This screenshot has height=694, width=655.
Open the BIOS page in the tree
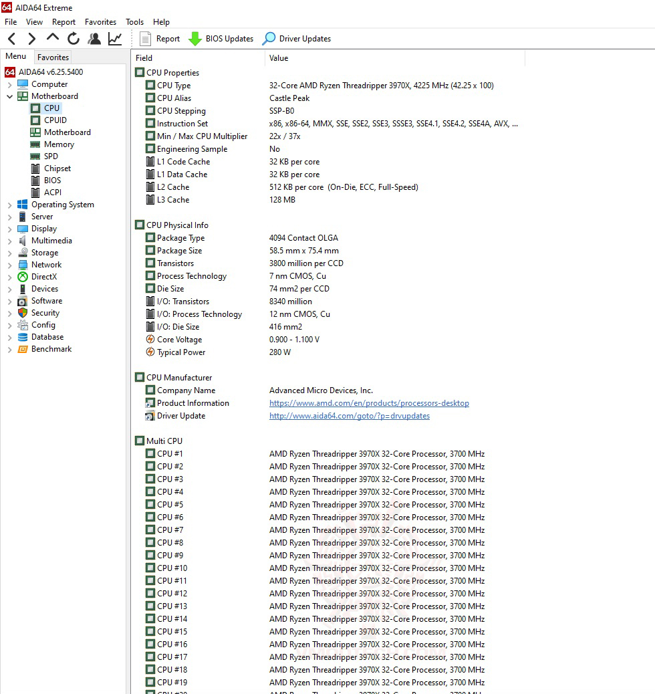tap(52, 180)
